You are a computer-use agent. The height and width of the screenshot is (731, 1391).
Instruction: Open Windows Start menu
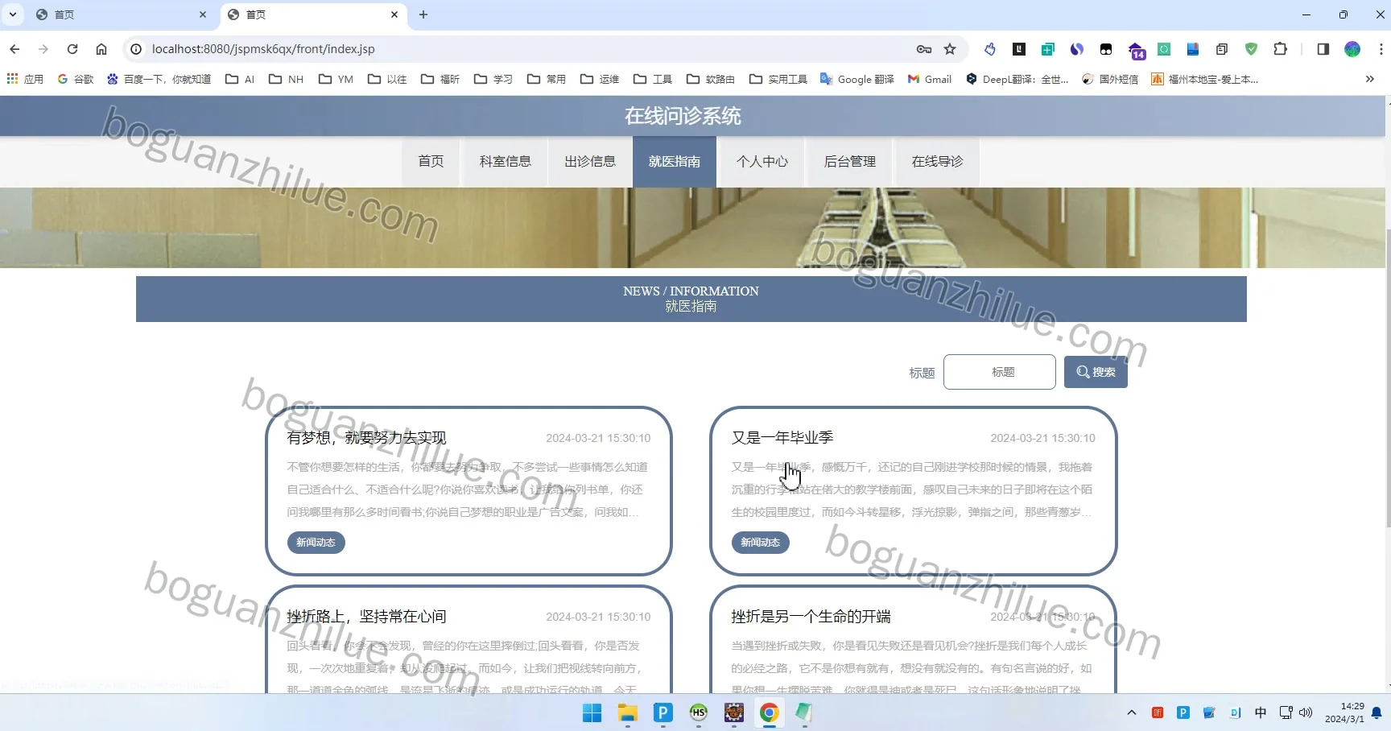(592, 712)
